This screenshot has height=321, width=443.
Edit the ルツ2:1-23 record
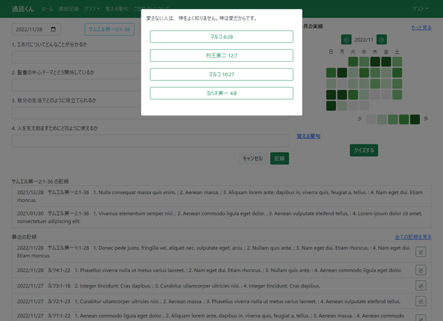coord(421,302)
